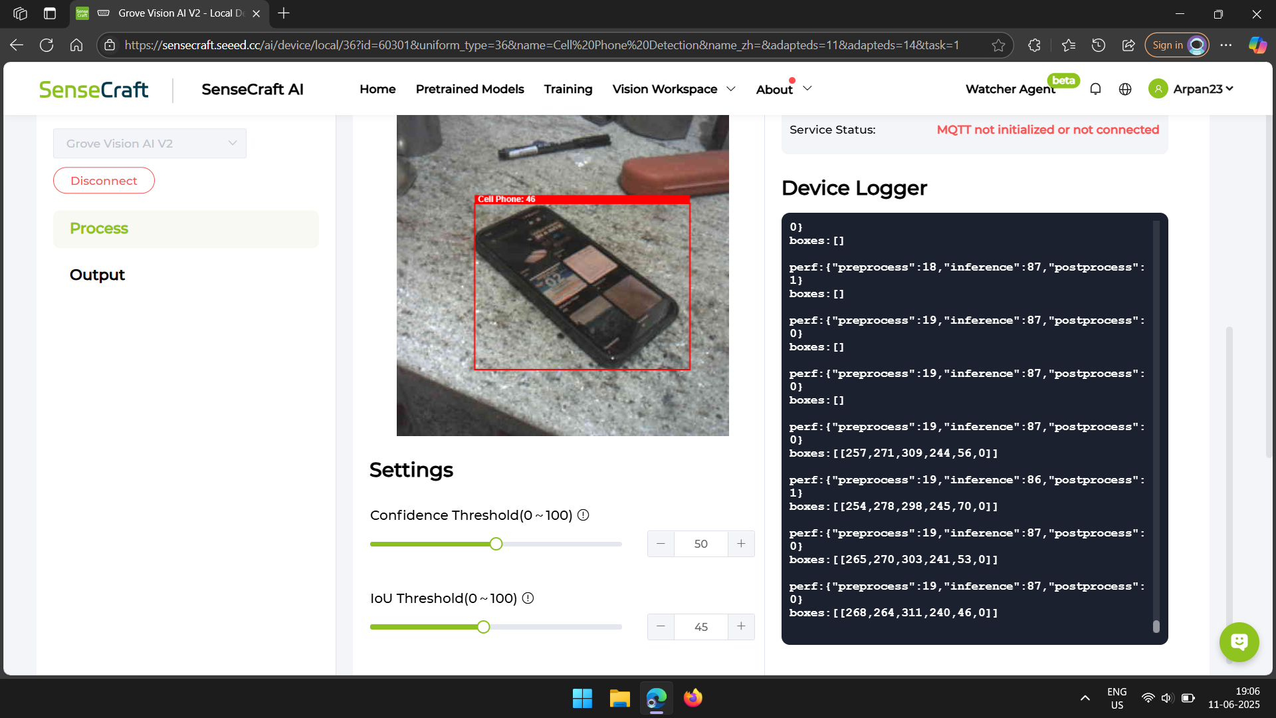This screenshot has width=1276, height=718.
Task: Open Windows Start menu
Action: pos(582,698)
